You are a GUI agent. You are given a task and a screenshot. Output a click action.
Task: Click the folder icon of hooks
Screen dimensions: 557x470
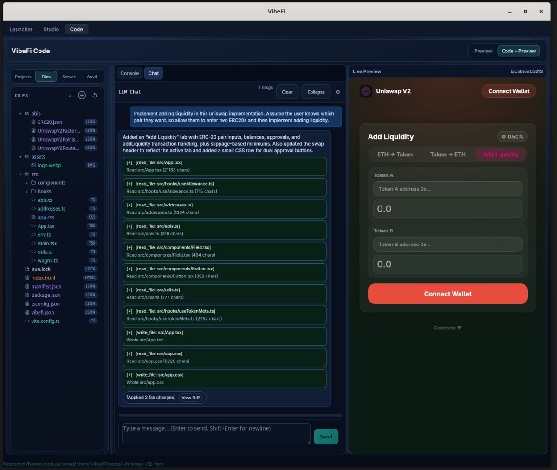33,191
